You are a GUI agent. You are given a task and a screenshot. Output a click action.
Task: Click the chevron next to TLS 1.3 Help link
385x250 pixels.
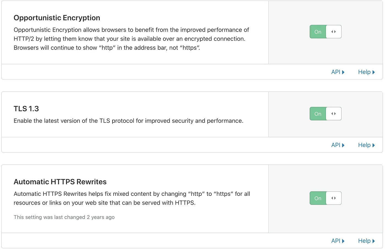click(374, 145)
